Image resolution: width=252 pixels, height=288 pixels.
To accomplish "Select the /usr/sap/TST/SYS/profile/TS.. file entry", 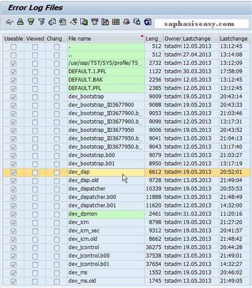I will [105, 63].
